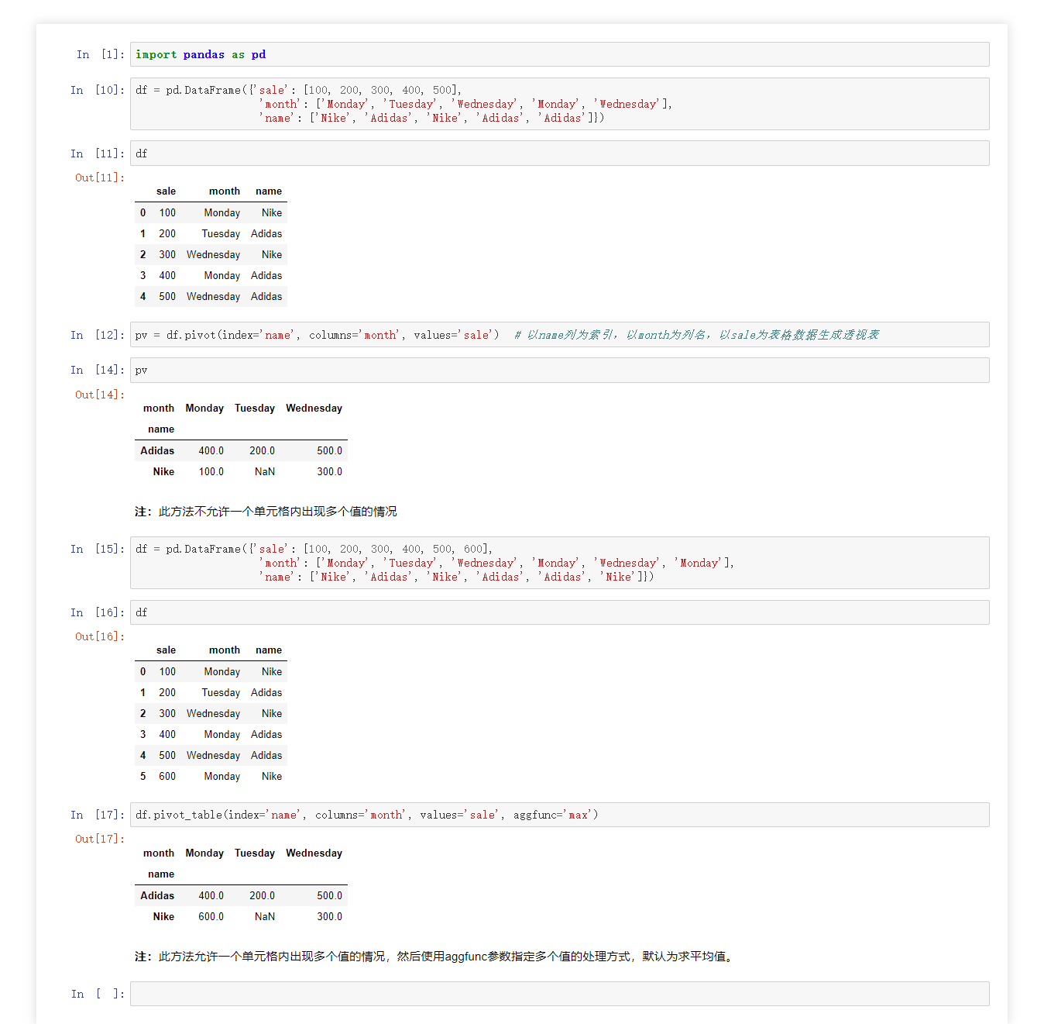Viewport: 1044px width, 1024px height.
Task: Click the 'In [10]:' prompt label
Action: click(x=98, y=90)
